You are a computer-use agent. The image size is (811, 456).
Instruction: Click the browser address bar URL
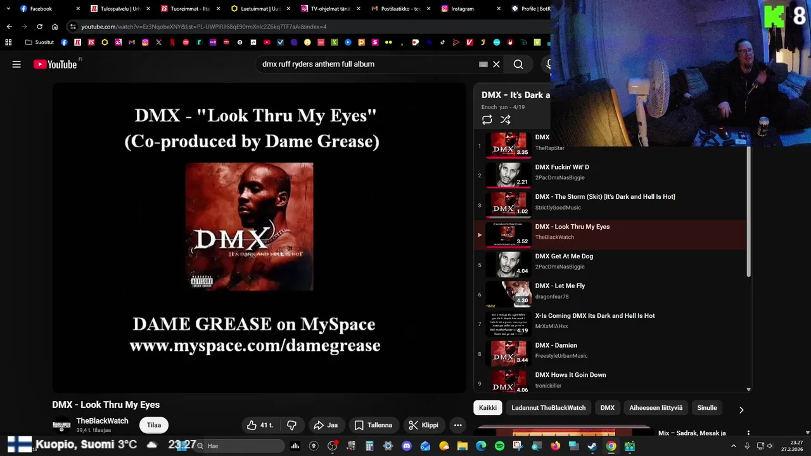point(204,27)
